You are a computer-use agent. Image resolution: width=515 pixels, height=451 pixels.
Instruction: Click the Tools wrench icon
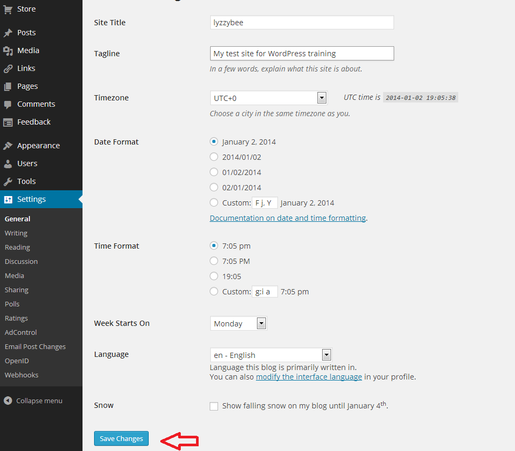pyautogui.click(x=8, y=181)
